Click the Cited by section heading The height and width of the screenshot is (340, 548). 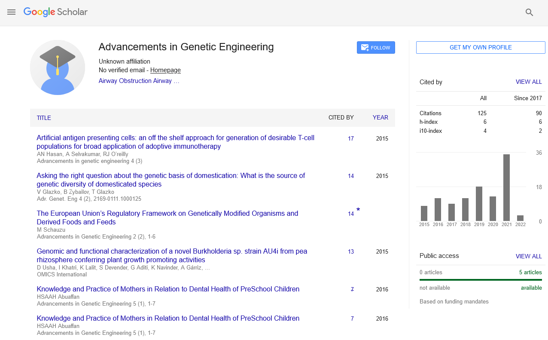click(431, 82)
